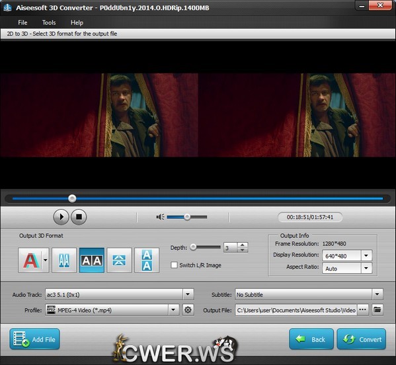Open the output folder icon

(377, 309)
